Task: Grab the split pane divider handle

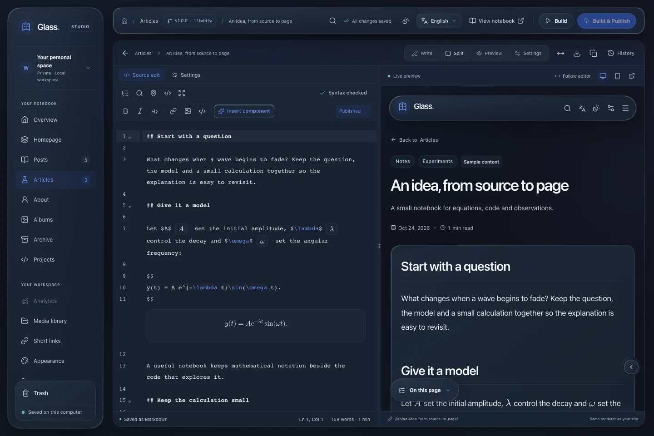Action: [x=379, y=246]
